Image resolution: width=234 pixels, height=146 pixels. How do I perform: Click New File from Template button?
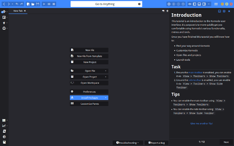(89, 56)
